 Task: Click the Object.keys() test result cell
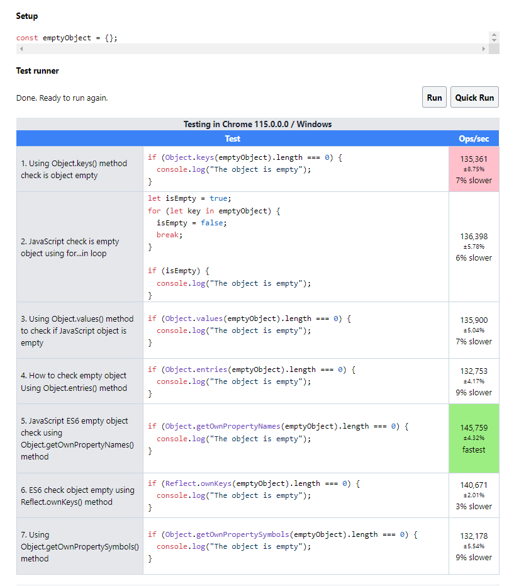[x=473, y=169]
